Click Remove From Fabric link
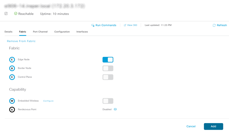The width and height of the screenshot is (229, 134). click(x=21, y=41)
